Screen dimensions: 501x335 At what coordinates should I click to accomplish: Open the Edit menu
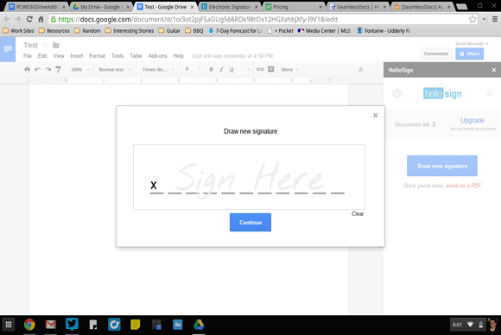pyautogui.click(x=42, y=56)
